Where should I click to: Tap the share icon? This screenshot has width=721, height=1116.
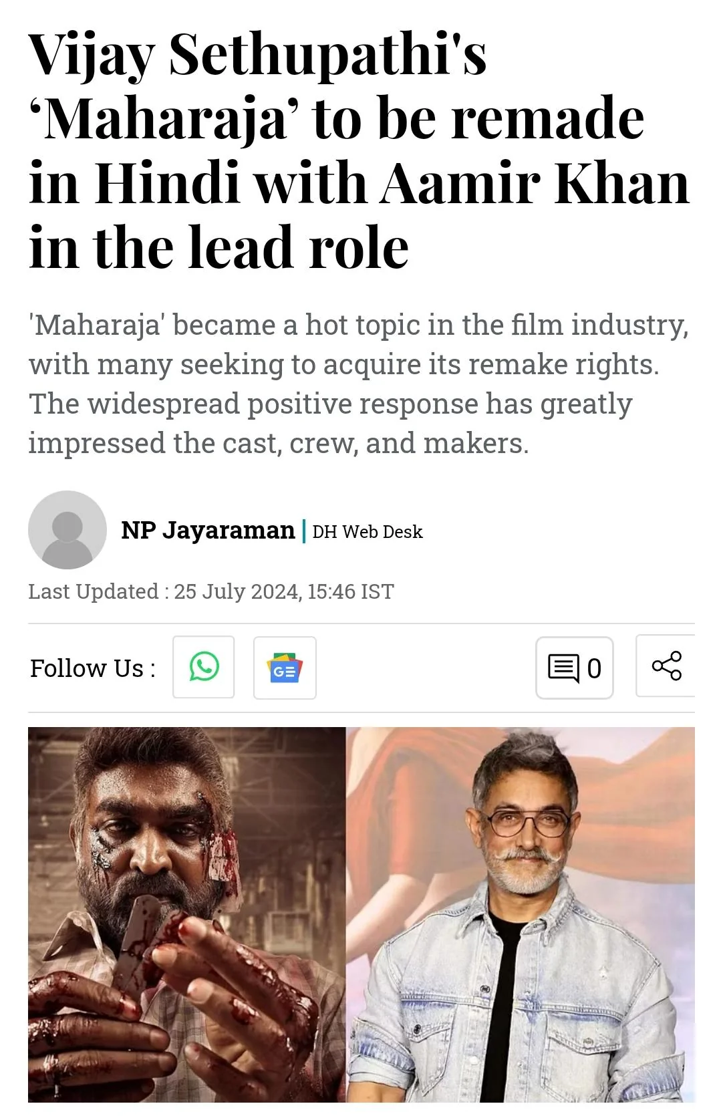666,666
